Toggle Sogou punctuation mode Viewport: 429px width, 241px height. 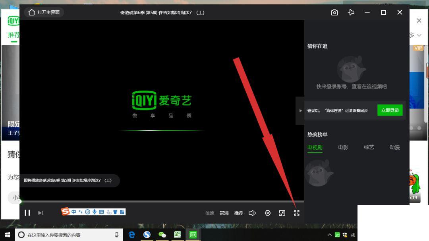pyautogui.click(x=80, y=212)
